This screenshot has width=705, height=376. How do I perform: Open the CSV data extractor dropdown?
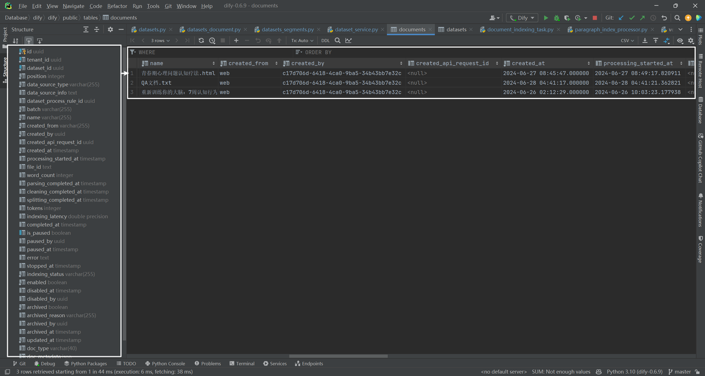click(x=627, y=41)
